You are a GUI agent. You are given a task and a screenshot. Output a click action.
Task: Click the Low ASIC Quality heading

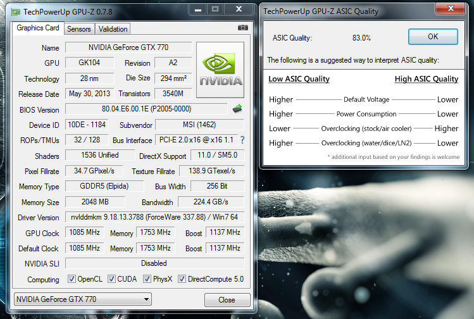[299, 79]
